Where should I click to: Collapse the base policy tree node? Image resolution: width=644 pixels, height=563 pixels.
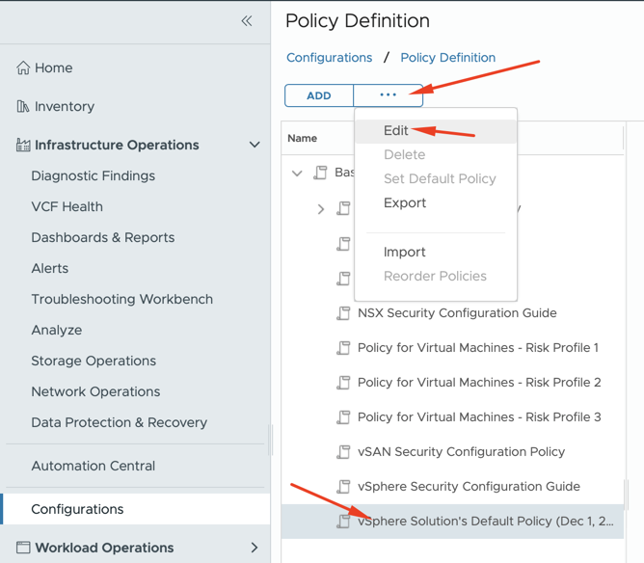(297, 174)
